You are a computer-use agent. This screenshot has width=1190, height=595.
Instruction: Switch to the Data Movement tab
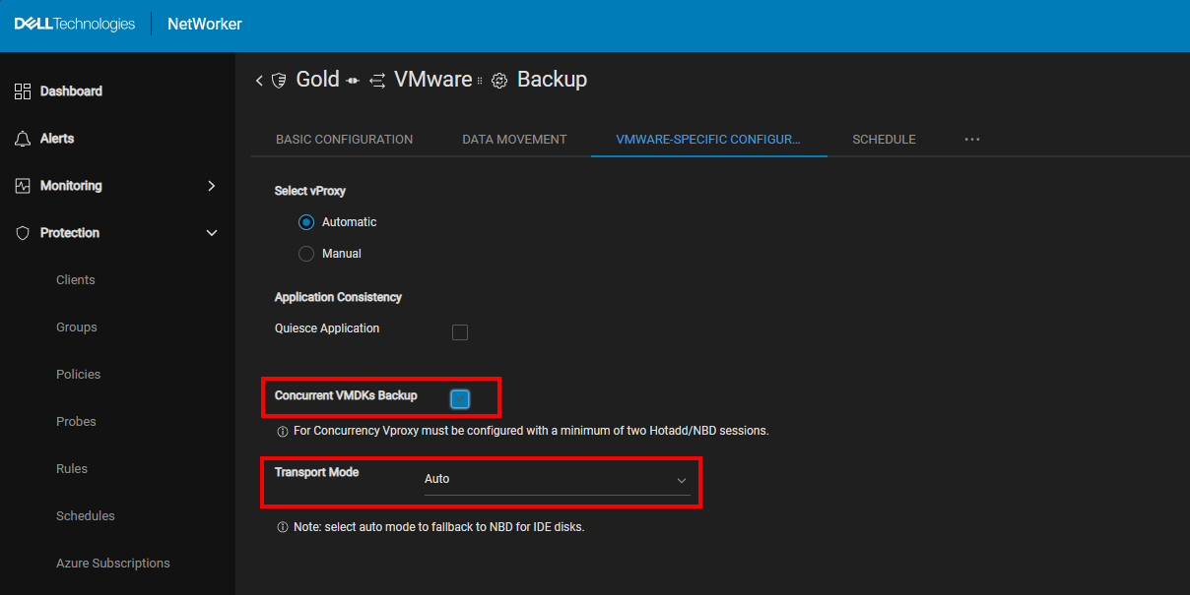(514, 140)
